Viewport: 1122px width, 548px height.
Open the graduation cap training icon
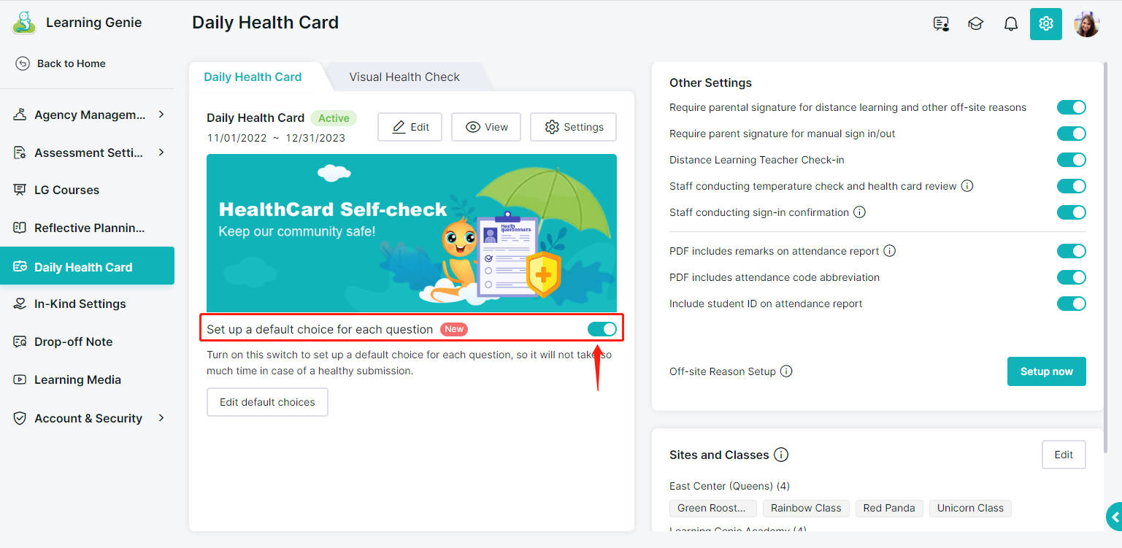[x=975, y=24]
